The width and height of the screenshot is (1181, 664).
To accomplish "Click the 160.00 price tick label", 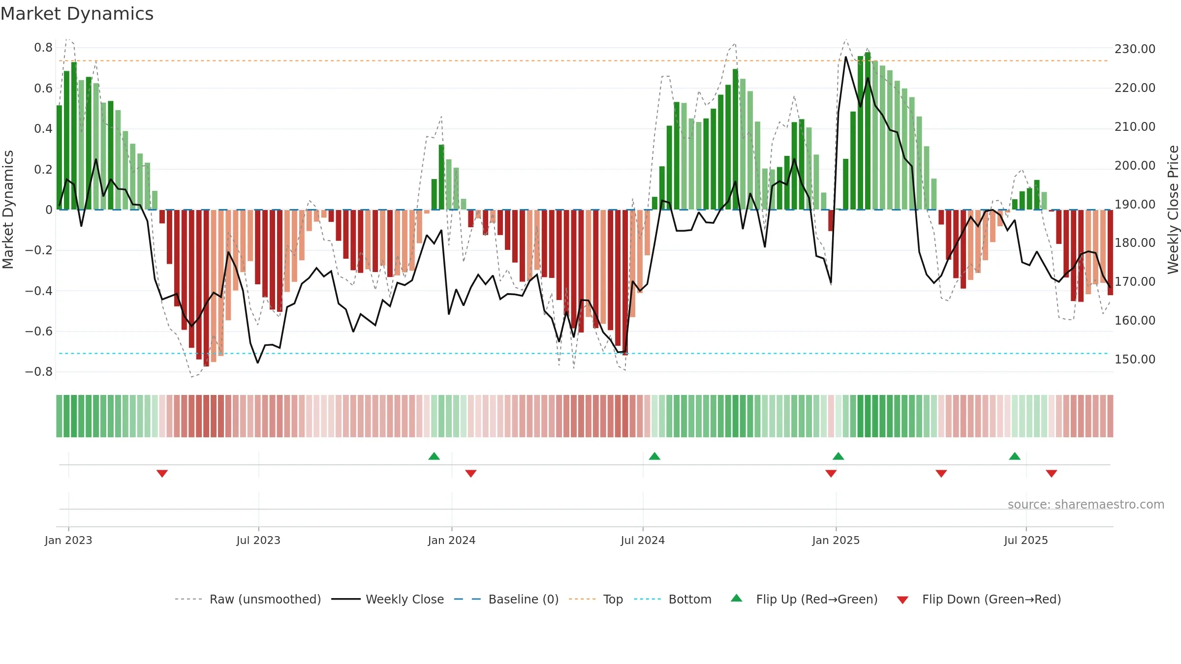I will [x=1135, y=321].
